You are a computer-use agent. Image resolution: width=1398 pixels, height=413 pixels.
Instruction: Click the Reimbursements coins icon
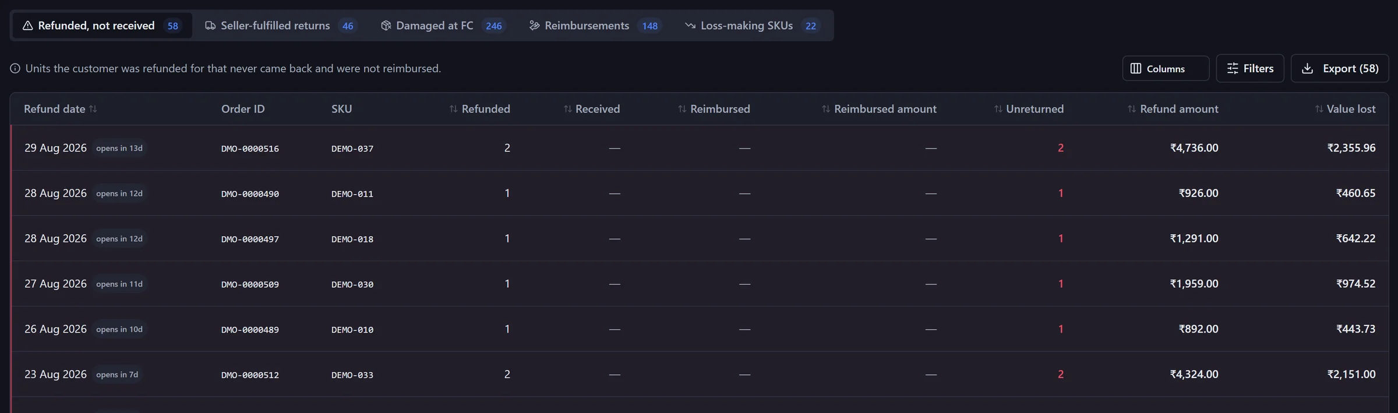coord(534,26)
